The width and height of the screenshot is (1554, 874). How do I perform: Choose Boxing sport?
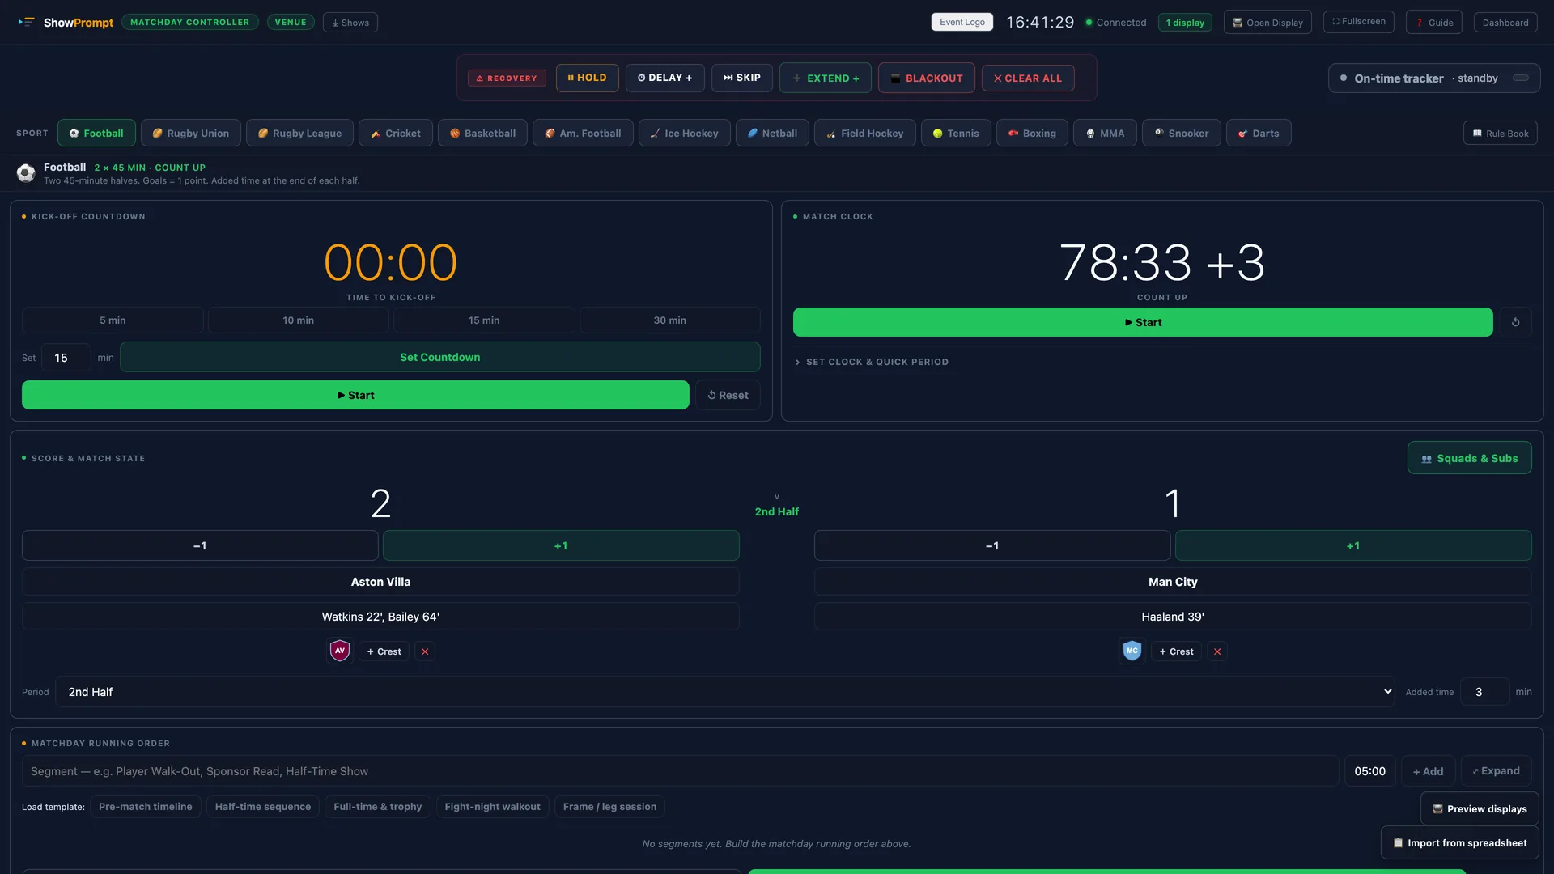[x=1032, y=134]
